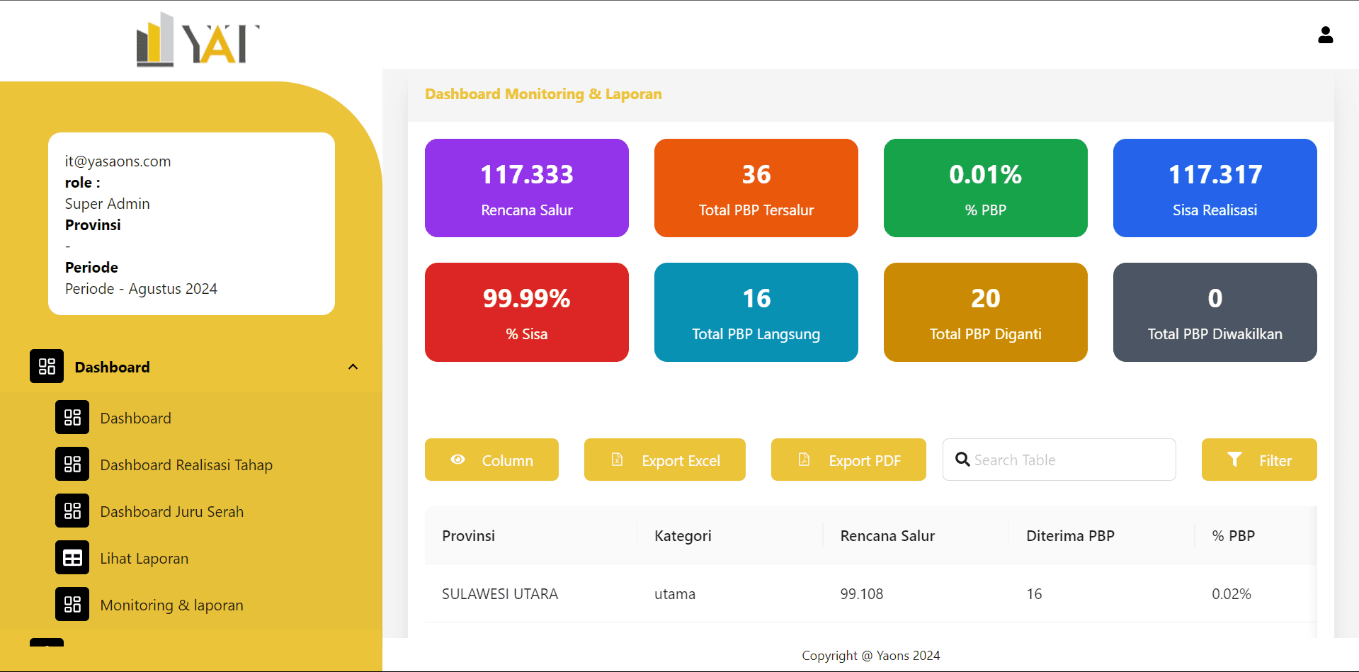Select the purple Rencana Salur card

(526, 188)
